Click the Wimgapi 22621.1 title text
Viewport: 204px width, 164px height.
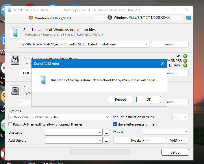(x=77, y=10)
